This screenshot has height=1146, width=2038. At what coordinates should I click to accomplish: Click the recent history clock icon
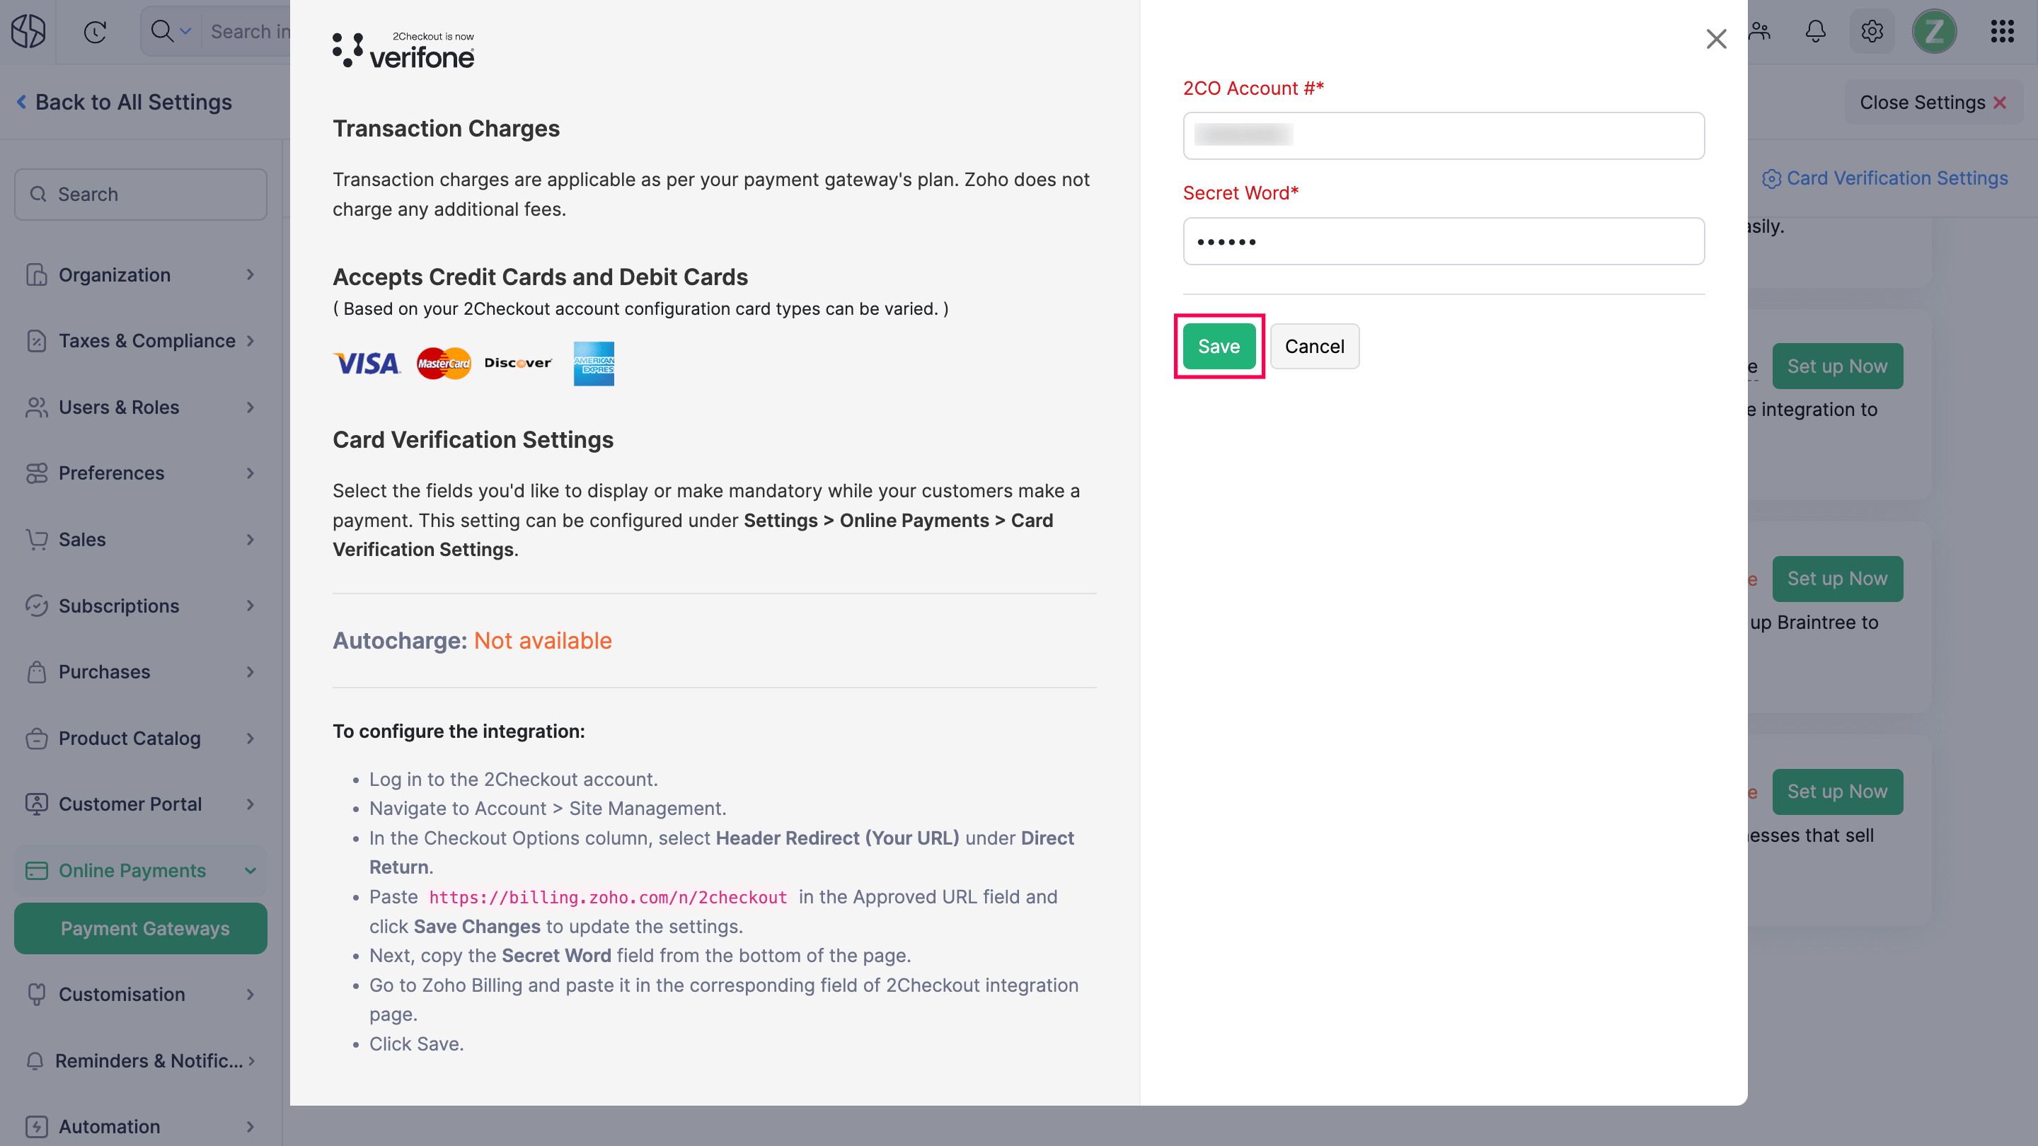point(95,32)
